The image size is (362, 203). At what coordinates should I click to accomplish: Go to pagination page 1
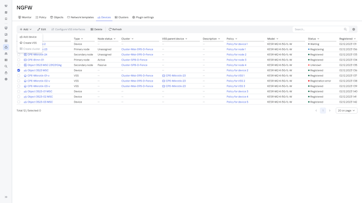pos(323,110)
